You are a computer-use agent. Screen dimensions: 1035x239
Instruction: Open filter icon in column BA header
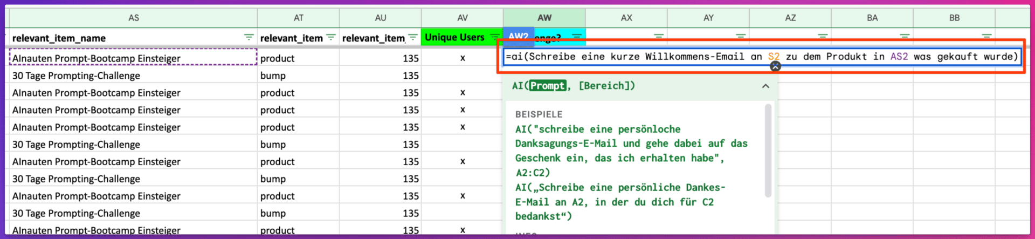click(x=905, y=36)
